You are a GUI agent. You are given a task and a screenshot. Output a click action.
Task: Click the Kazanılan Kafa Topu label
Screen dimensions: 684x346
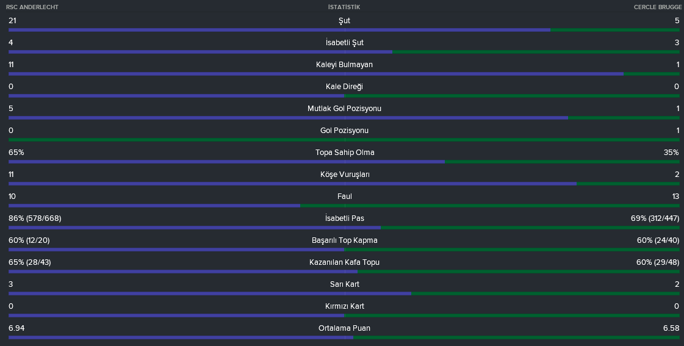coord(344,262)
